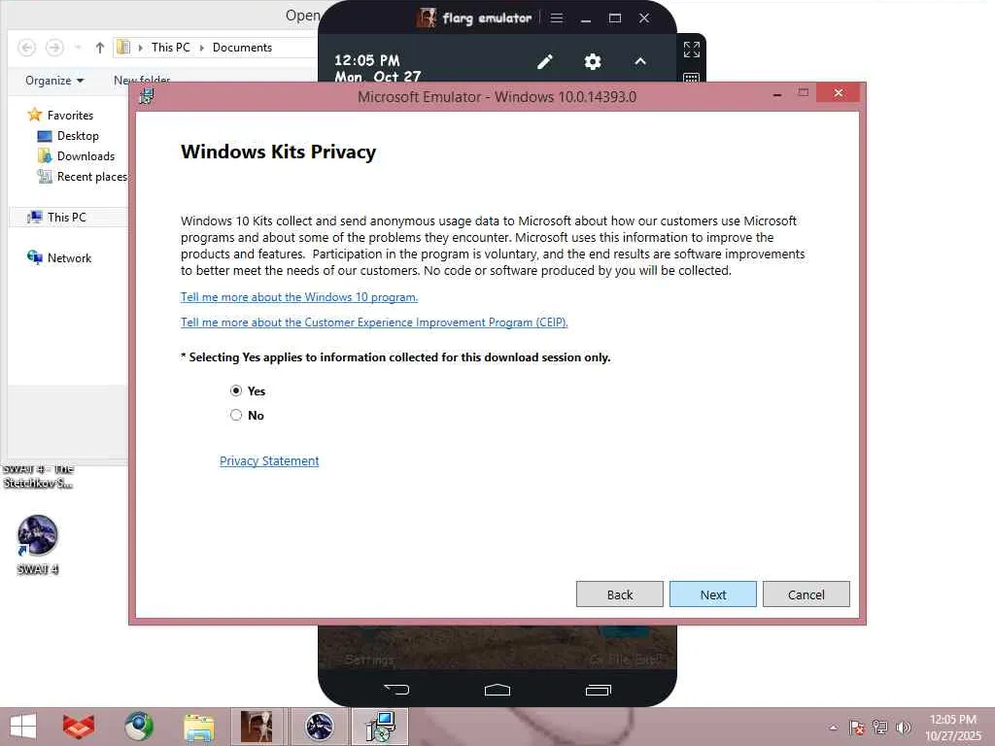Open Chromium browser in taskbar
The height and width of the screenshot is (746, 995).
tap(138, 727)
